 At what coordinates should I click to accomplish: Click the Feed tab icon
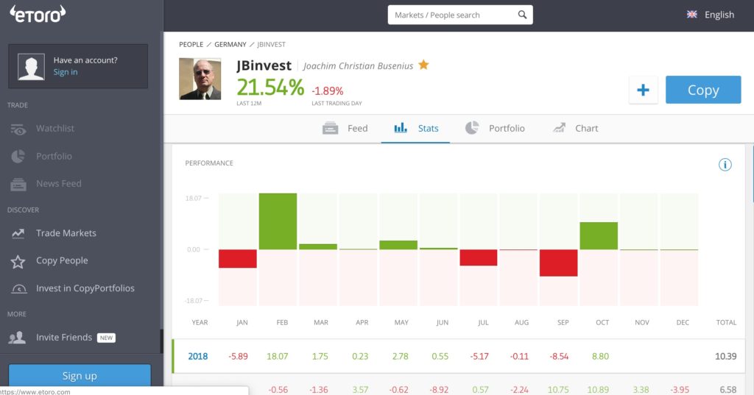point(331,128)
